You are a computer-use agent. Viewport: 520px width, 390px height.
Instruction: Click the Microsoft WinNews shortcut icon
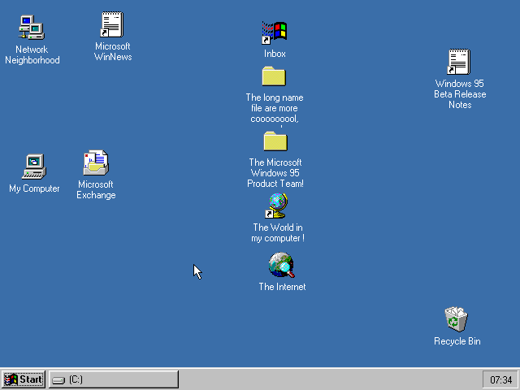point(111,24)
